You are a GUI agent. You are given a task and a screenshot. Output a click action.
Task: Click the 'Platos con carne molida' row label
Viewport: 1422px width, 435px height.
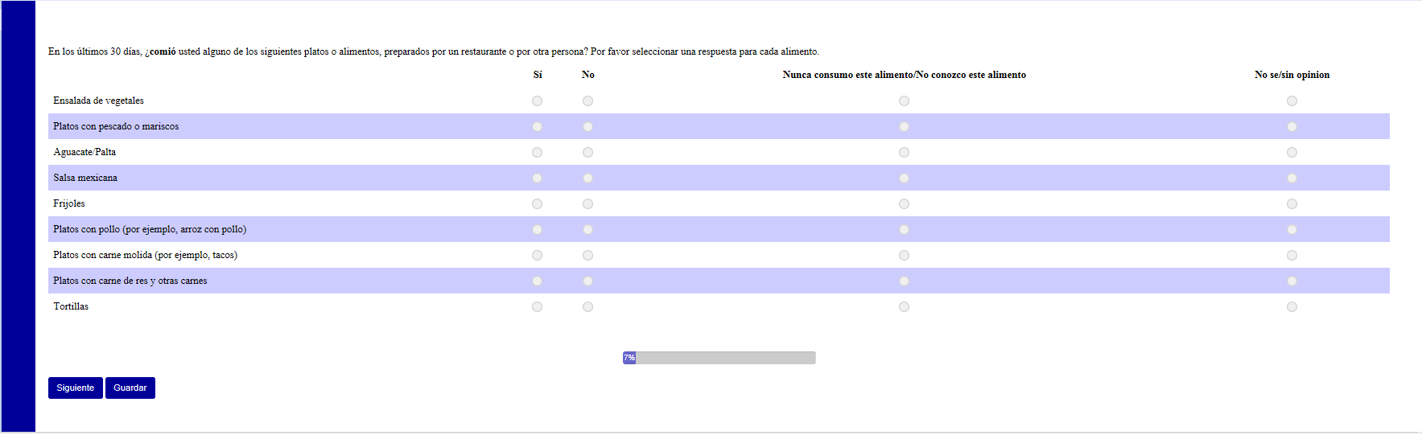[145, 255]
